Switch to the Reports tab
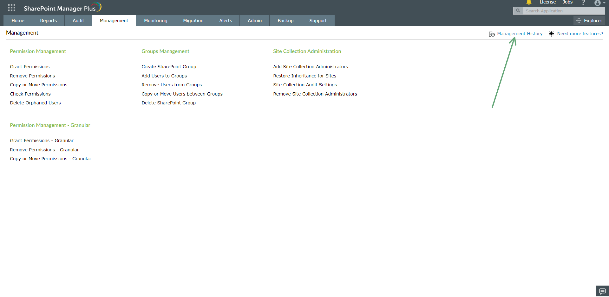The width and height of the screenshot is (609, 297). pyautogui.click(x=49, y=21)
